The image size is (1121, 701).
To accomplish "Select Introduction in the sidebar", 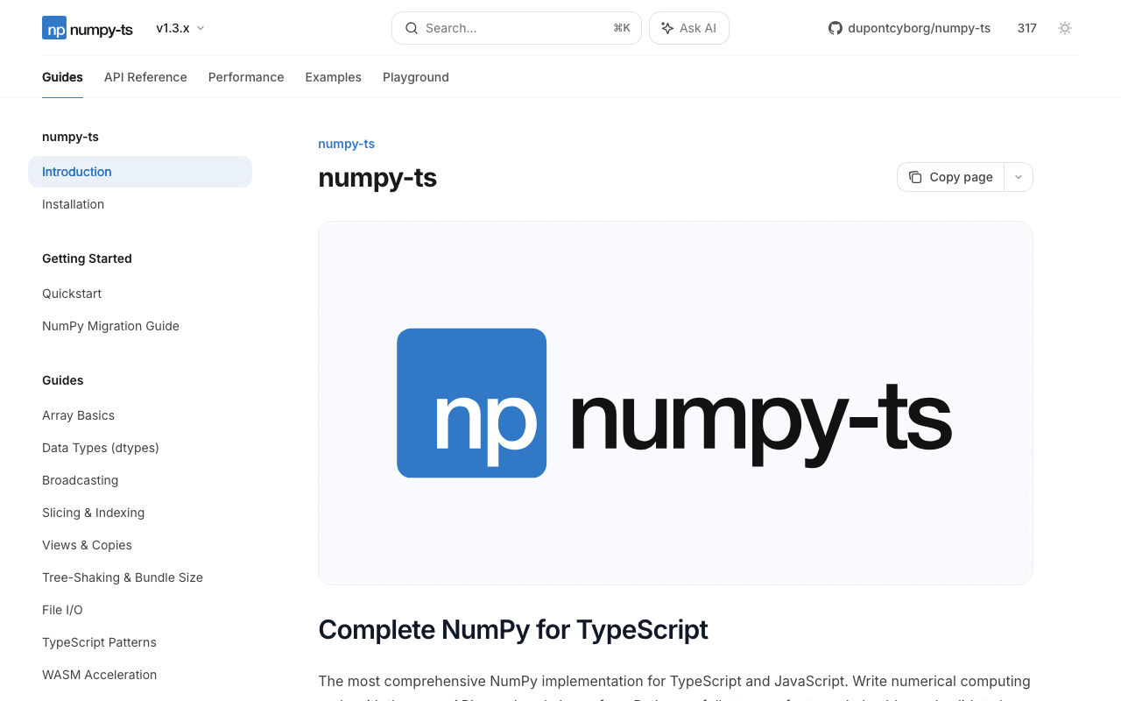I will (x=140, y=172).
